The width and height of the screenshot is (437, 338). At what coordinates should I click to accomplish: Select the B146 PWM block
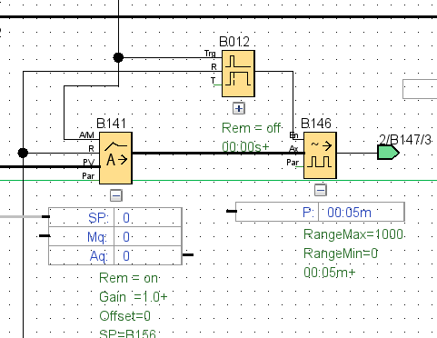point(320,155)
